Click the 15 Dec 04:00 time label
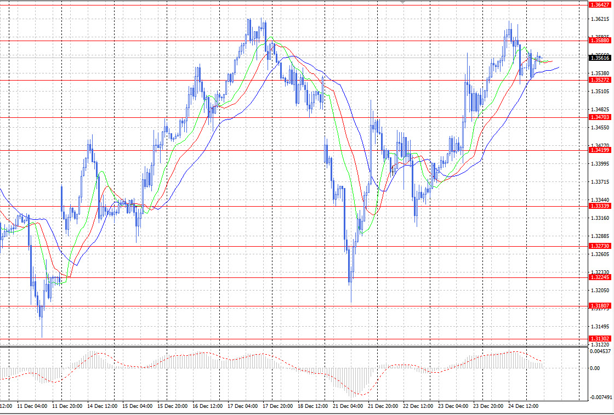614x415 pixels. 137,406
